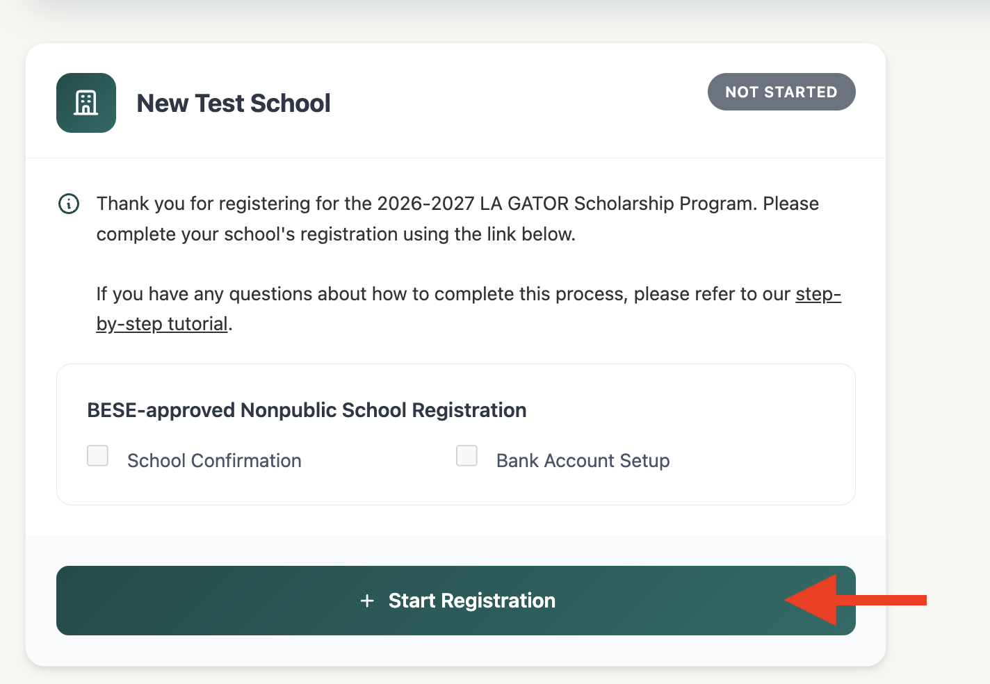Image resolution: width=990 pixels, height=684 pixels.
Task: Click the green school building icon
Action: 86,103
